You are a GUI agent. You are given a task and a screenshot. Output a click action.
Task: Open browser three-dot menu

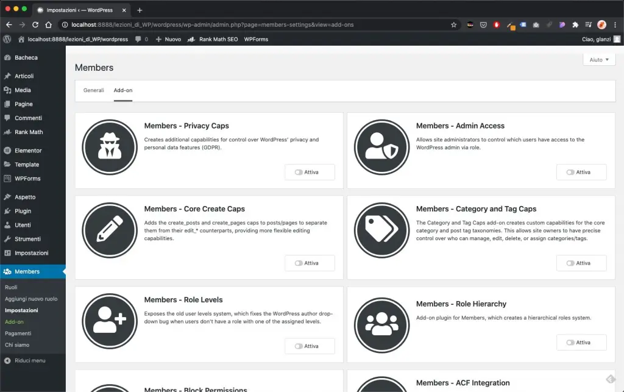[x=615, y=24]
